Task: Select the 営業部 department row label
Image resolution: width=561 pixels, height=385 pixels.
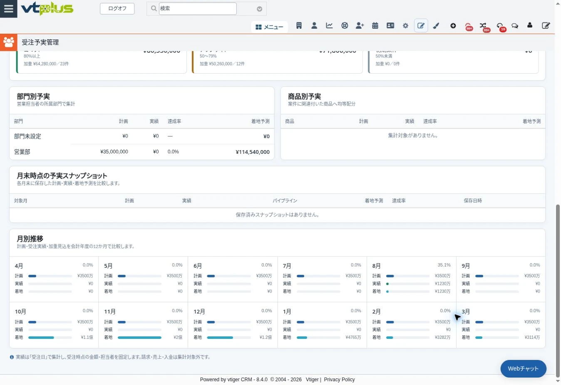Action: point(22,152)
